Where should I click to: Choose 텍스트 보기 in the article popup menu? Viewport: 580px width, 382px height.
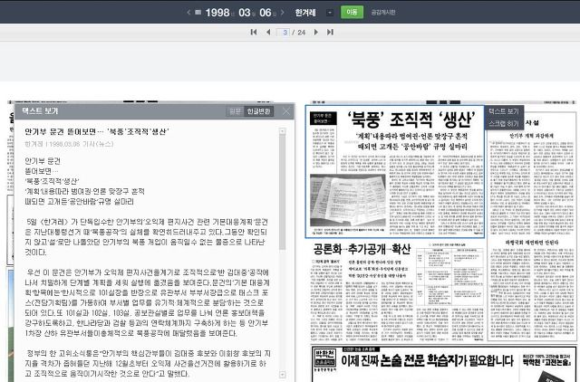[x=504, y=111]
